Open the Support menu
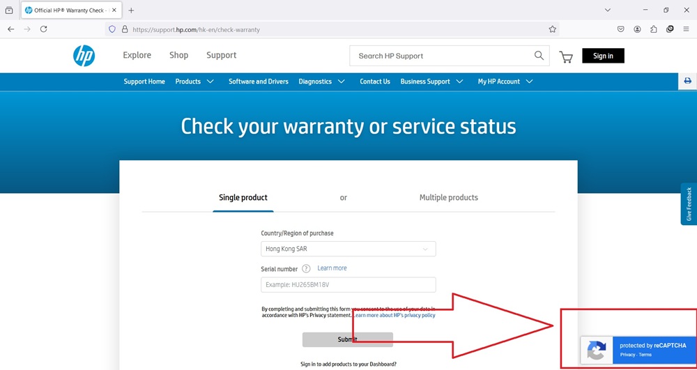Screen dimensions: 697x370 tap(222, 55)
